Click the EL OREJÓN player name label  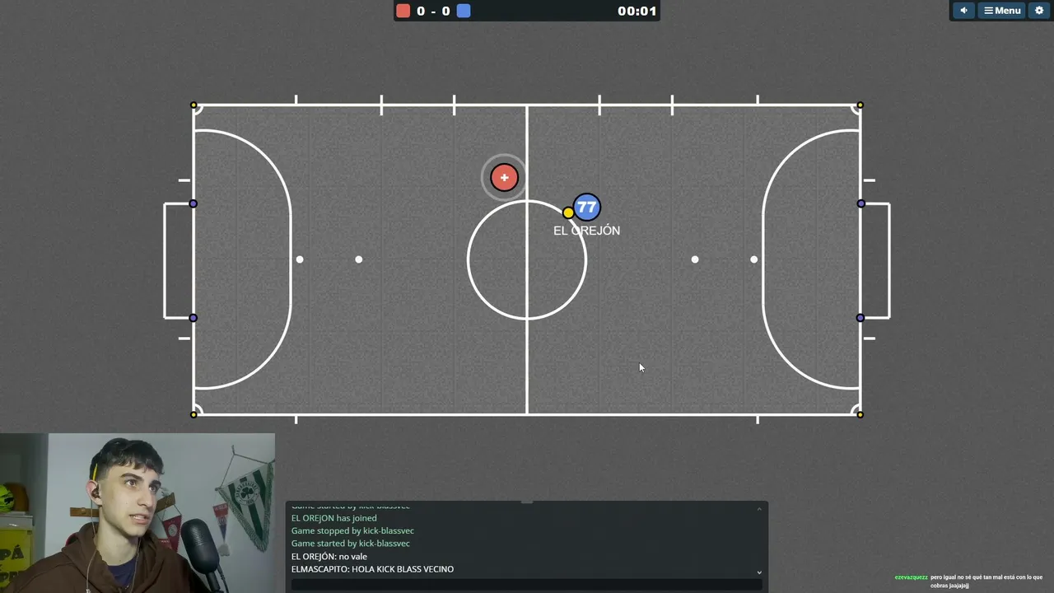586,231
